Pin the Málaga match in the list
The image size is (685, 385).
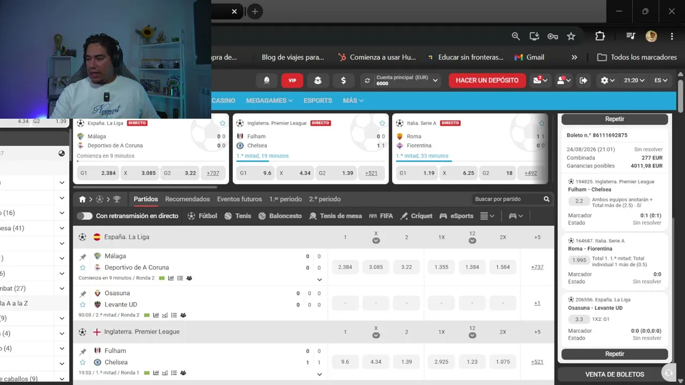83,257
